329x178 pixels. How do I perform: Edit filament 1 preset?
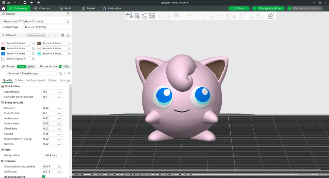coord(33,43)
